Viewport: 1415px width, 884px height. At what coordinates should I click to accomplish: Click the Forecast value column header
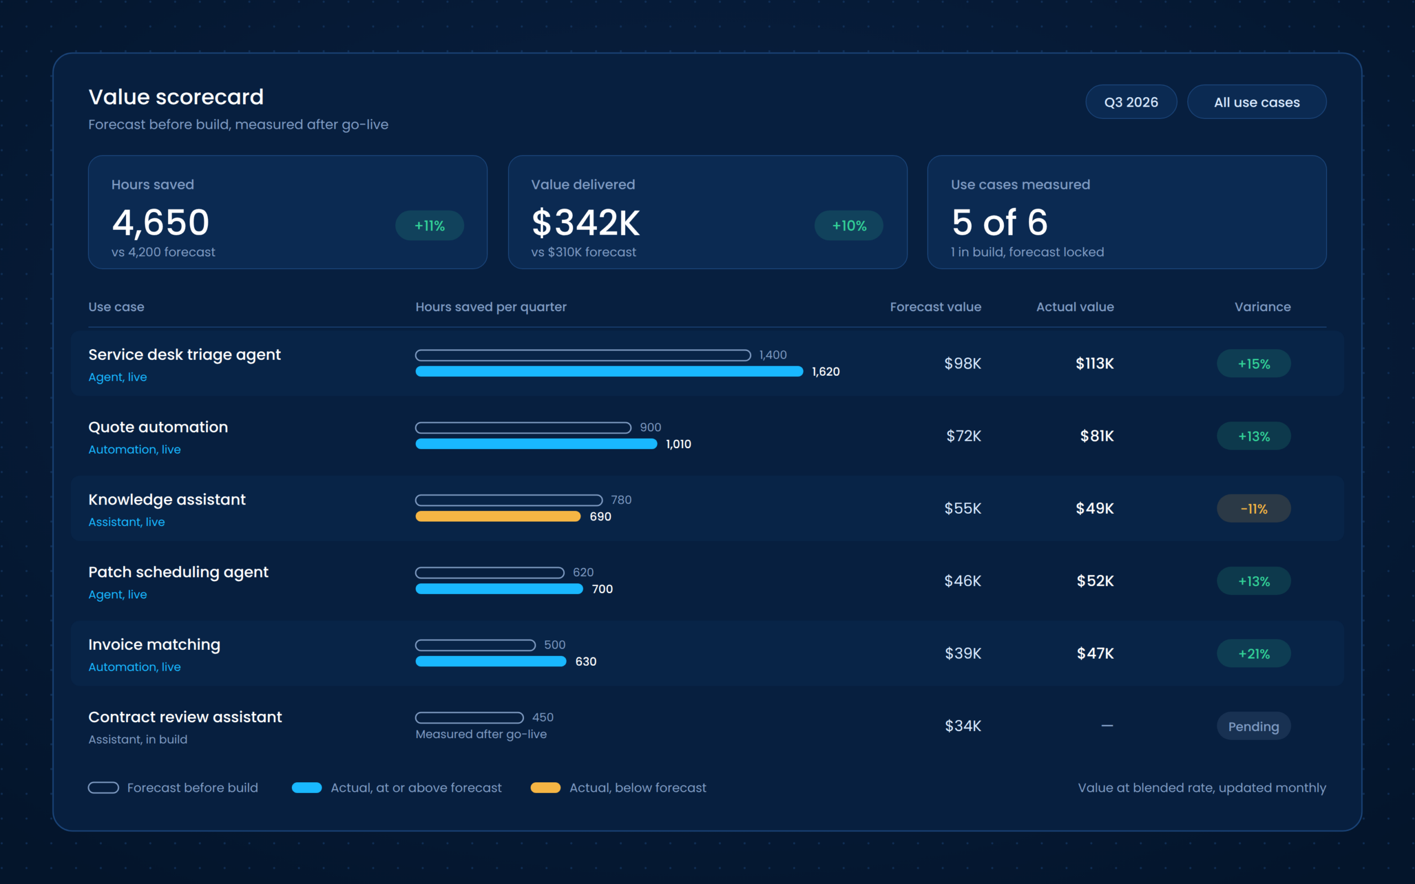click(936, 307)
